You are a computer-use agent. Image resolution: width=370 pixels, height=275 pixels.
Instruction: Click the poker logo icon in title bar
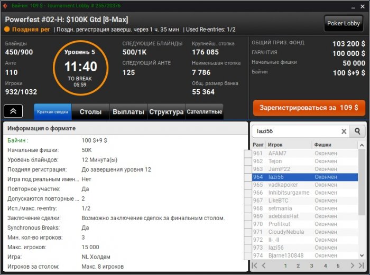pos(5,6)
